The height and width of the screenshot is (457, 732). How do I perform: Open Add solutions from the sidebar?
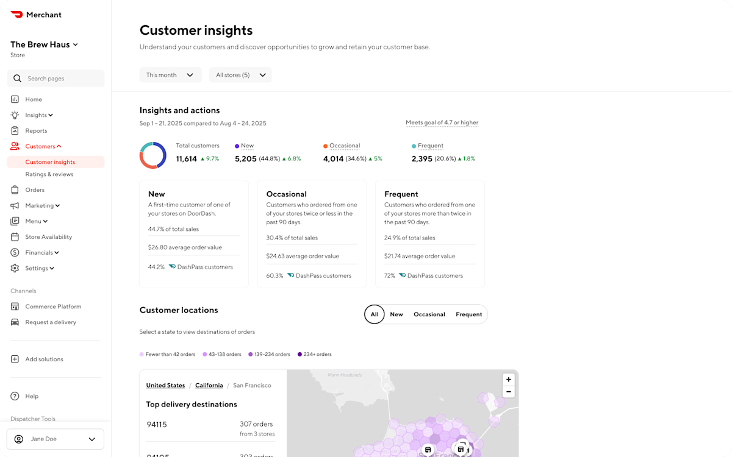[x=15, y=359]
